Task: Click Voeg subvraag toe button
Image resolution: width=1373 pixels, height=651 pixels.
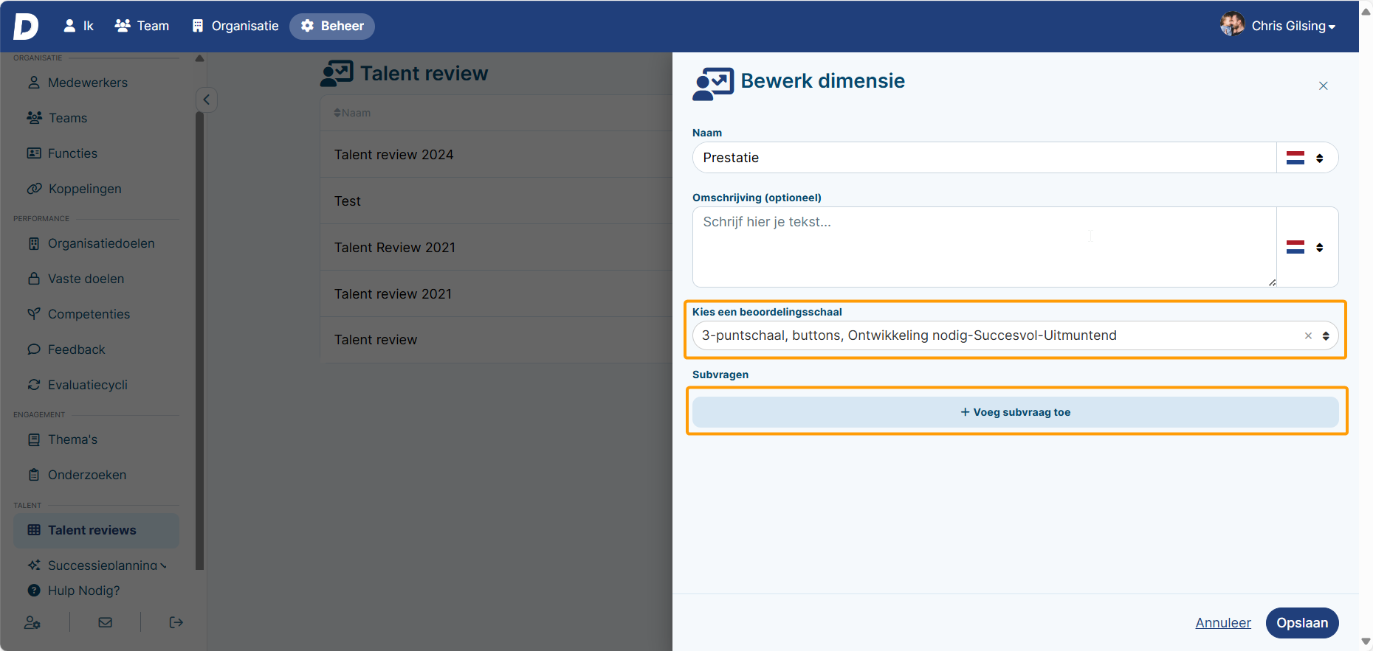Action: coord(1016,412)
